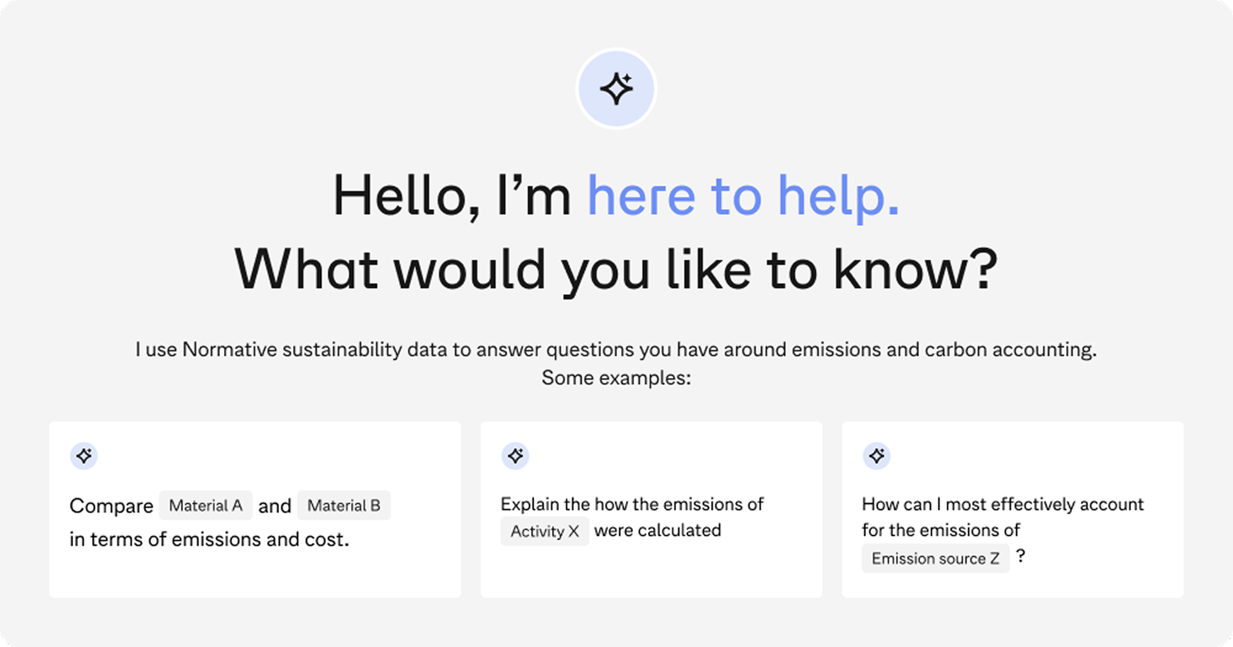
Task: Click the 'Some examples:' label
Action: (x=616, y=378)
